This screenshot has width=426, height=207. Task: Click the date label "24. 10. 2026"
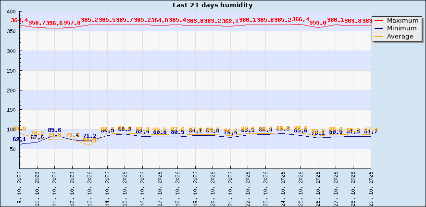283,188
